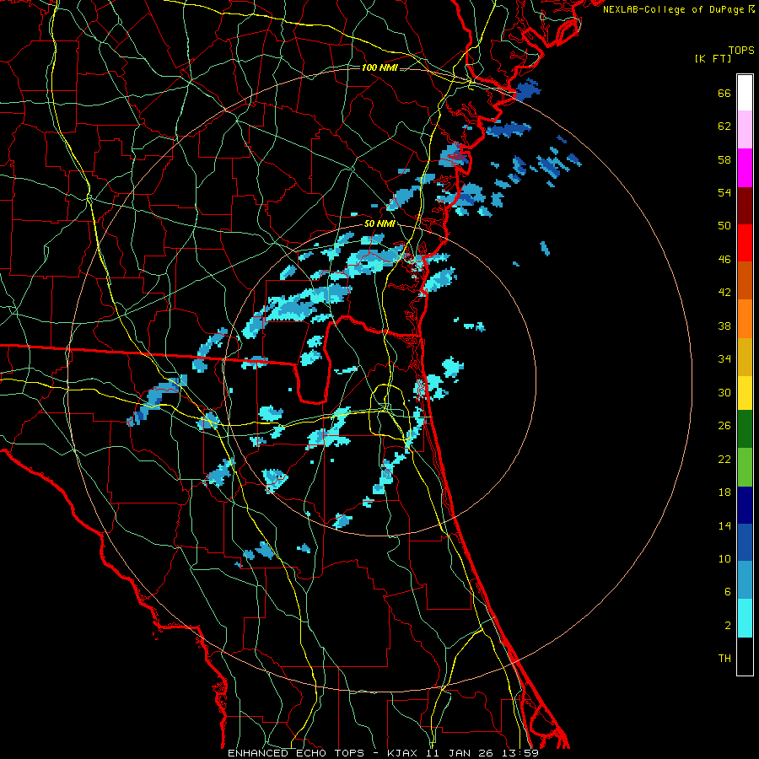Click the medium blue 14 kft swatch

[x=745, y=542]
